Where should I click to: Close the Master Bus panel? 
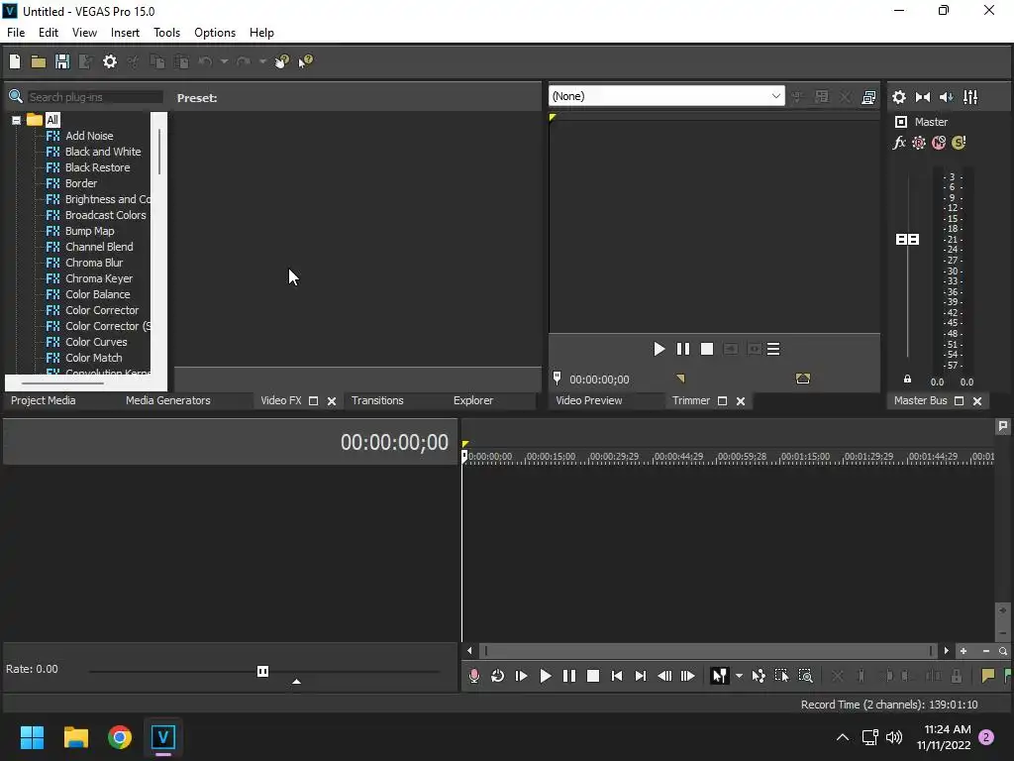[x=977, y=401]
